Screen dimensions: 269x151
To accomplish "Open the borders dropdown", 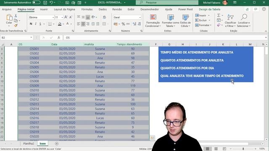I will [x=54, y=24].
